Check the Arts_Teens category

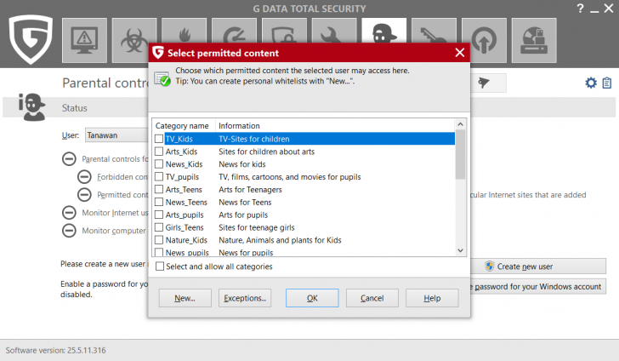click(x=159, y=189)
